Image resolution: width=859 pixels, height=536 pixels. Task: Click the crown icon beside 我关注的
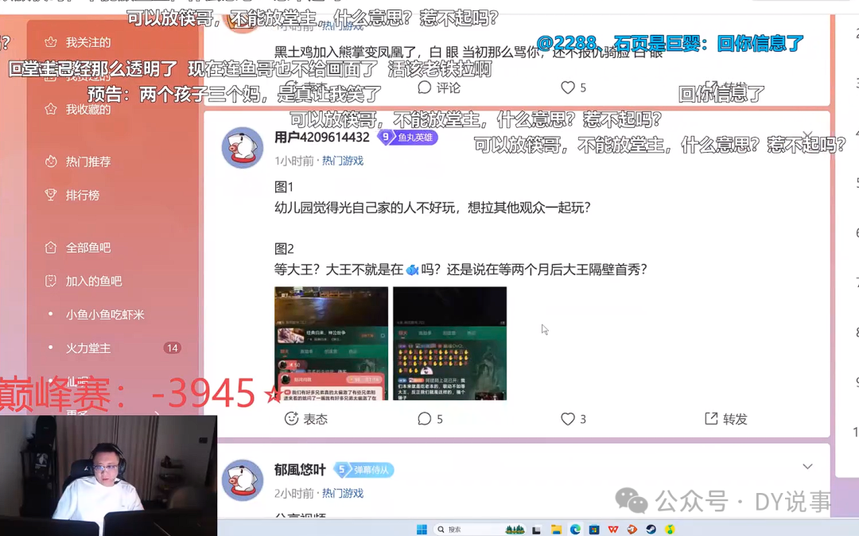tap(50, 41)
